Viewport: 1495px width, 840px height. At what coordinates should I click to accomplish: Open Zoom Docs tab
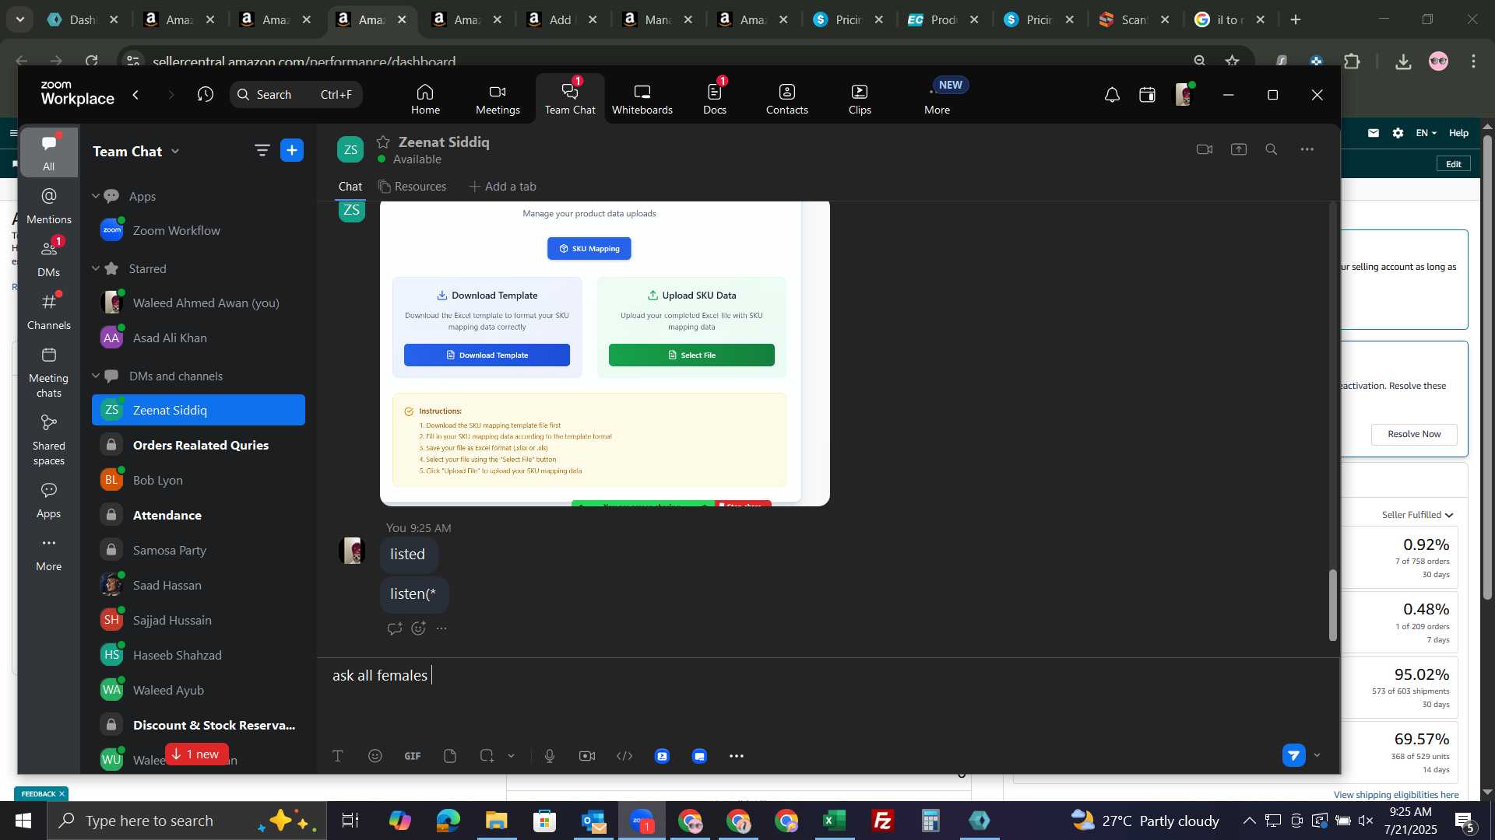pyautogui.click(x=715, y=99)
